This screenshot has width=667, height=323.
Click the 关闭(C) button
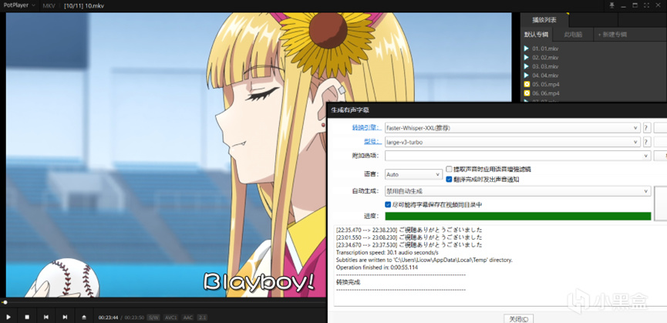(x=518, y=319)
